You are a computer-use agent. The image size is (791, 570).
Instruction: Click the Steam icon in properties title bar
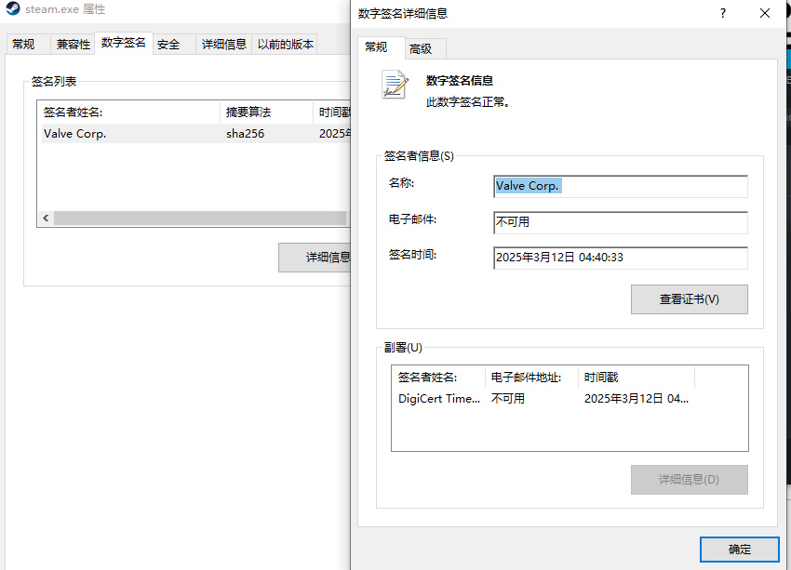[x=13, y=8]
